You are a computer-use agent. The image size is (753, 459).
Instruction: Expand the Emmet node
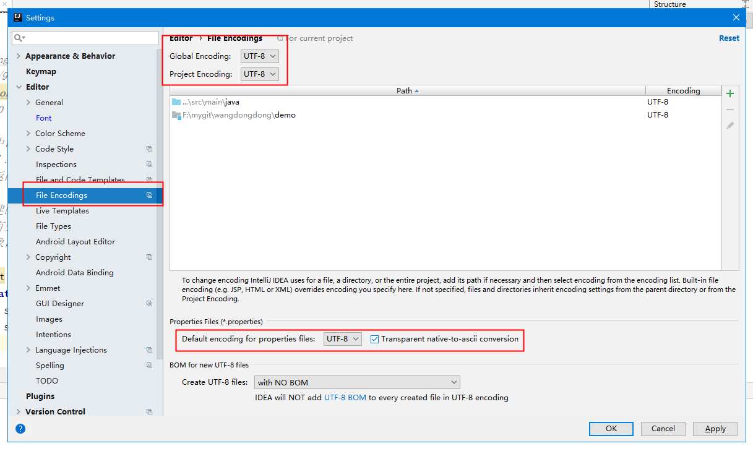click(28, 288)
